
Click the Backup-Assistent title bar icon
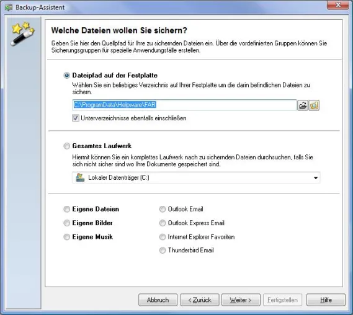[x=9, y=7]
